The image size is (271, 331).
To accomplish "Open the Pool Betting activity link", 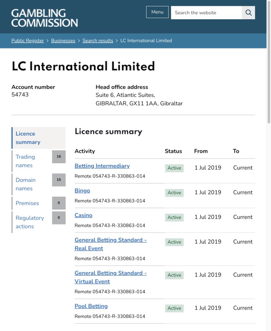I will [91, 306].
